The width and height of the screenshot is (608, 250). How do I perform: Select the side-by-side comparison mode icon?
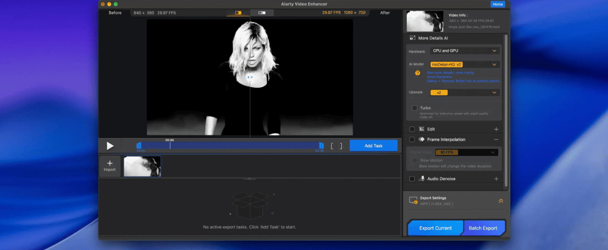(x=262, y=12)
